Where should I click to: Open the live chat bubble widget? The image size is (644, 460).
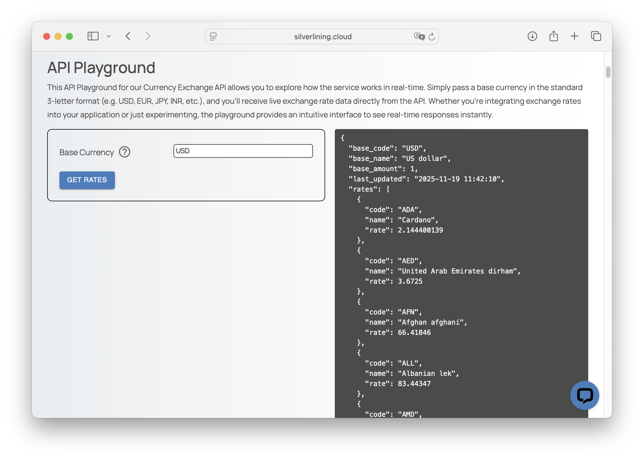click(585, 395)
